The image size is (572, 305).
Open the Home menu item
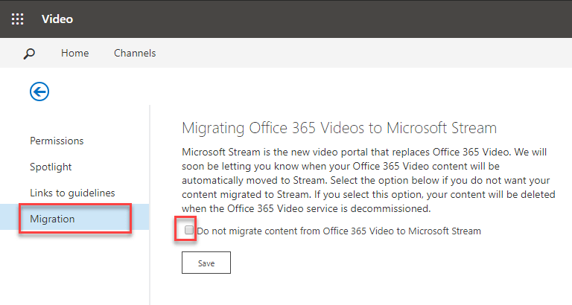[74, 54]
